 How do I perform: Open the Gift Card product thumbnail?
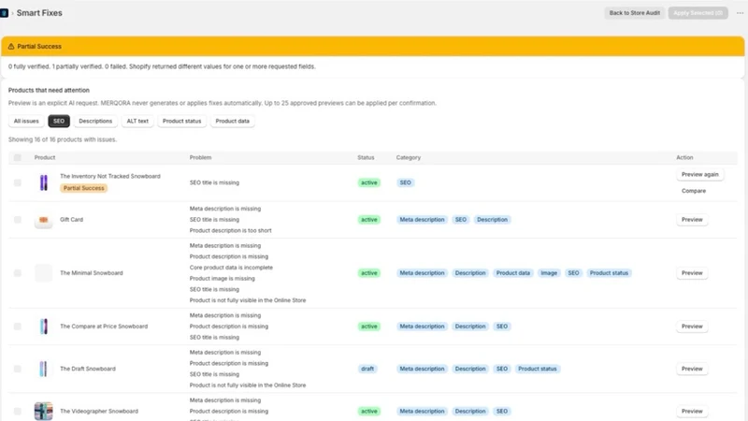43,220
